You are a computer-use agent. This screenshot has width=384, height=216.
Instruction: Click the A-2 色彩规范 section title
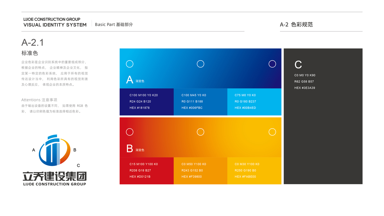pyautogui.click(x=296, y=24)
